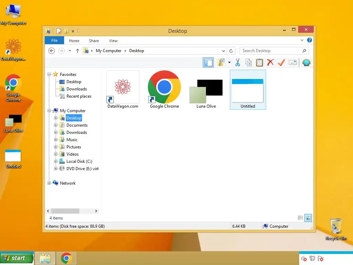
Task: Delete selection with red X icon
Action: pyautogui.click(x=270, y=62)
